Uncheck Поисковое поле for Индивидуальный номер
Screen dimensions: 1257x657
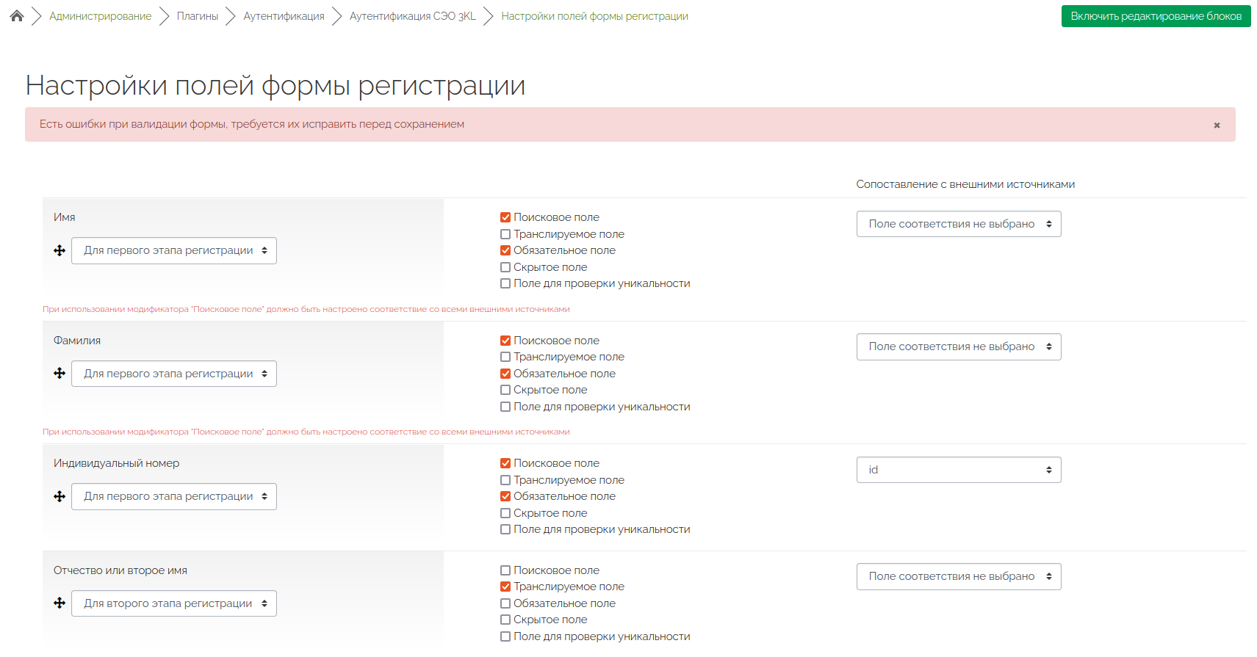click(505, 463)
